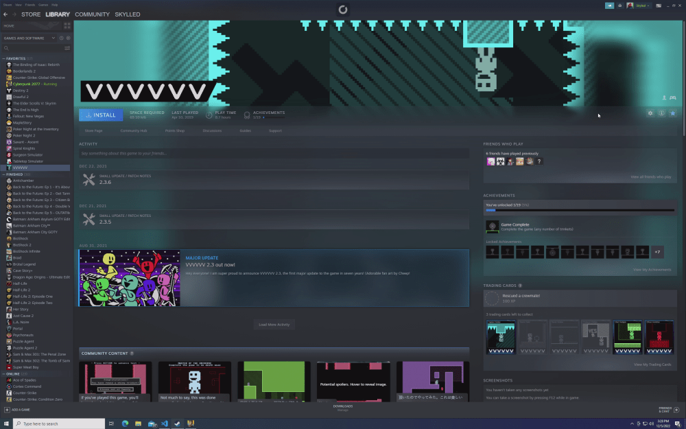Open advanced filter options beside search
The width and height of the screenshot is (686, 429).
[67, 48]
